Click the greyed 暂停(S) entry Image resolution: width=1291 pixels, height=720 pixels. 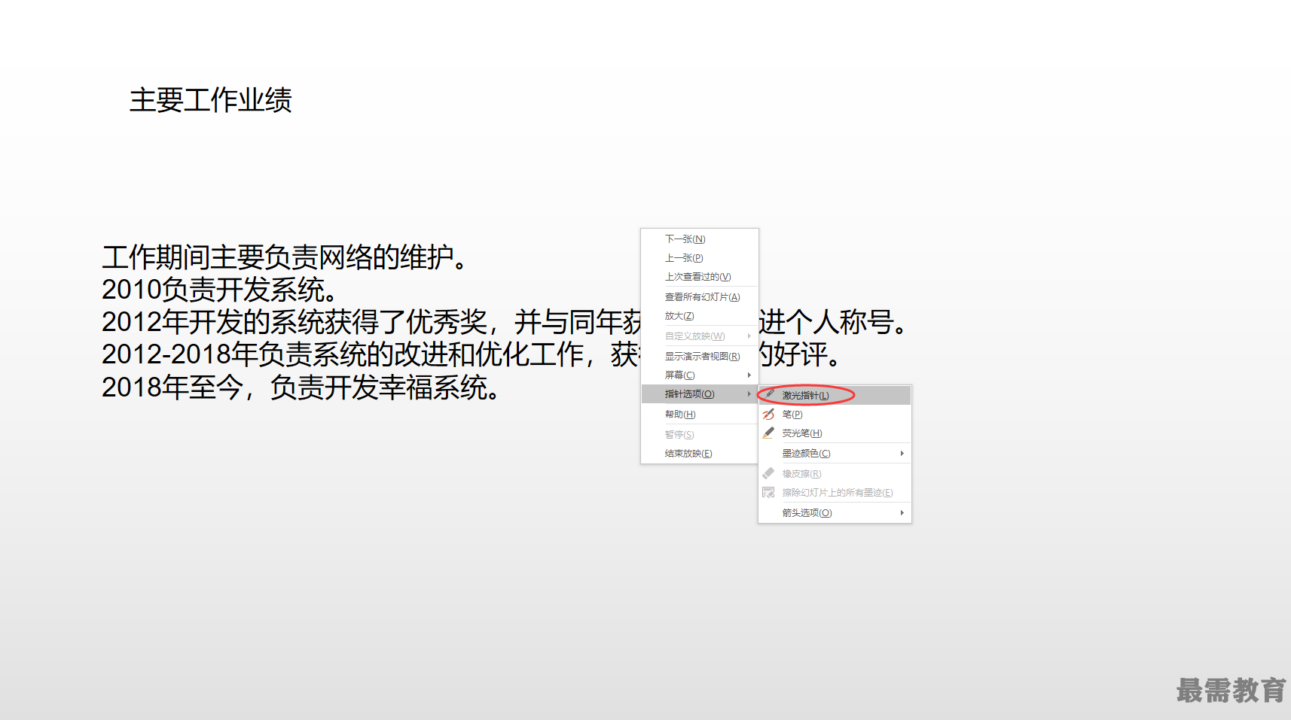[700, 434]
